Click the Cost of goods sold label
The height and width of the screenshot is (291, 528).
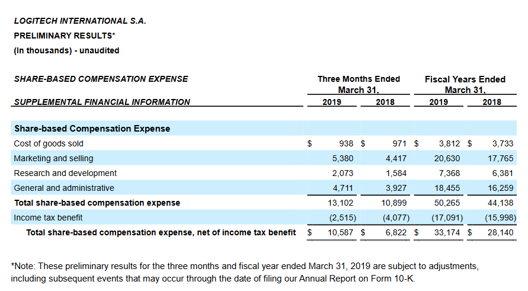pyautogui.click(x=49, y=143)
